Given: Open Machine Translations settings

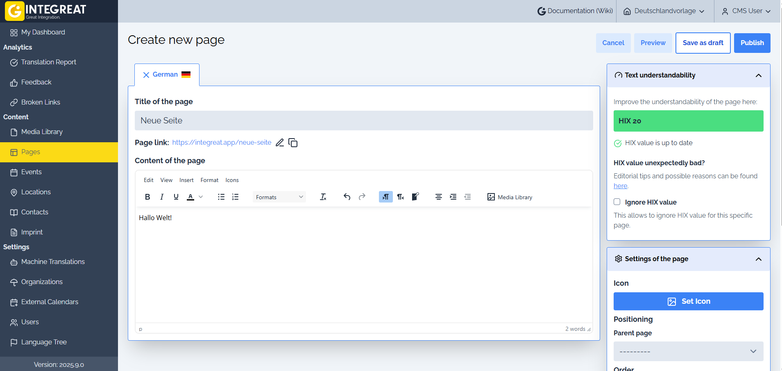Looking at the screenshot, I should pyautogui.click(x=59, y=262).
